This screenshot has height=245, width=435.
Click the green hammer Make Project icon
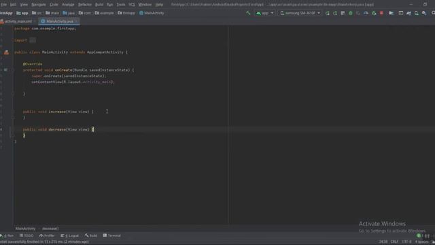point(248,13)
